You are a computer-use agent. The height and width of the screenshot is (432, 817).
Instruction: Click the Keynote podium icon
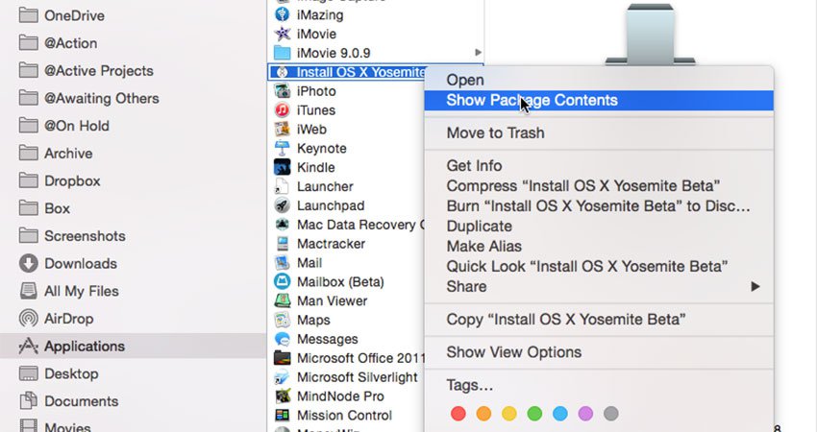coord(282,149)
